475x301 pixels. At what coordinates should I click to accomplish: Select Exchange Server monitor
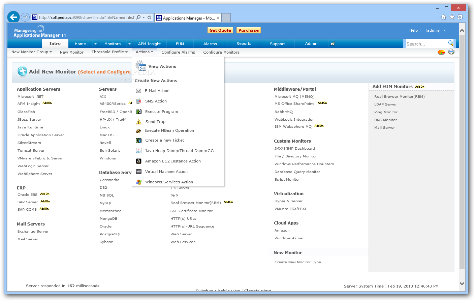[33, 232]
